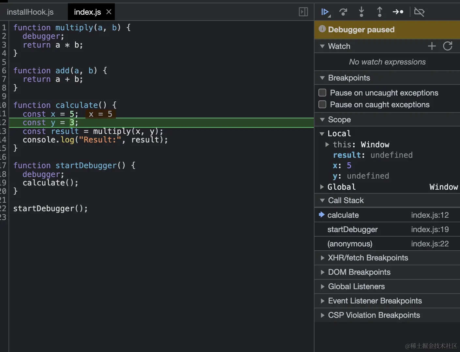
Task: Step into next function call
Action: (361, 12)
